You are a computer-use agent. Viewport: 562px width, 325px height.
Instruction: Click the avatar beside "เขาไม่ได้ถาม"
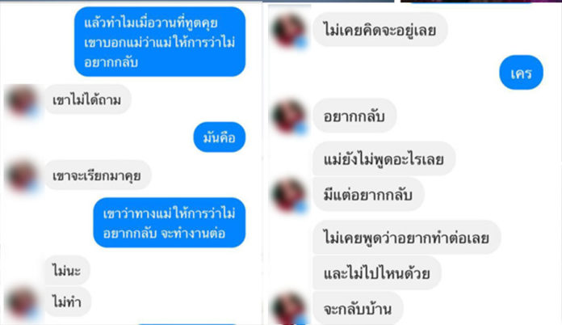[x=23, y=100]
